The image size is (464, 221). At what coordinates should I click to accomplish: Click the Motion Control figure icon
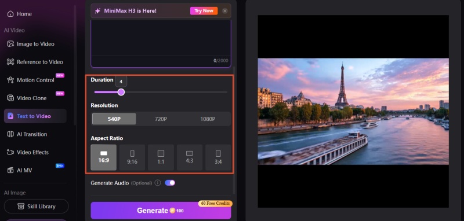pos(10,80)
